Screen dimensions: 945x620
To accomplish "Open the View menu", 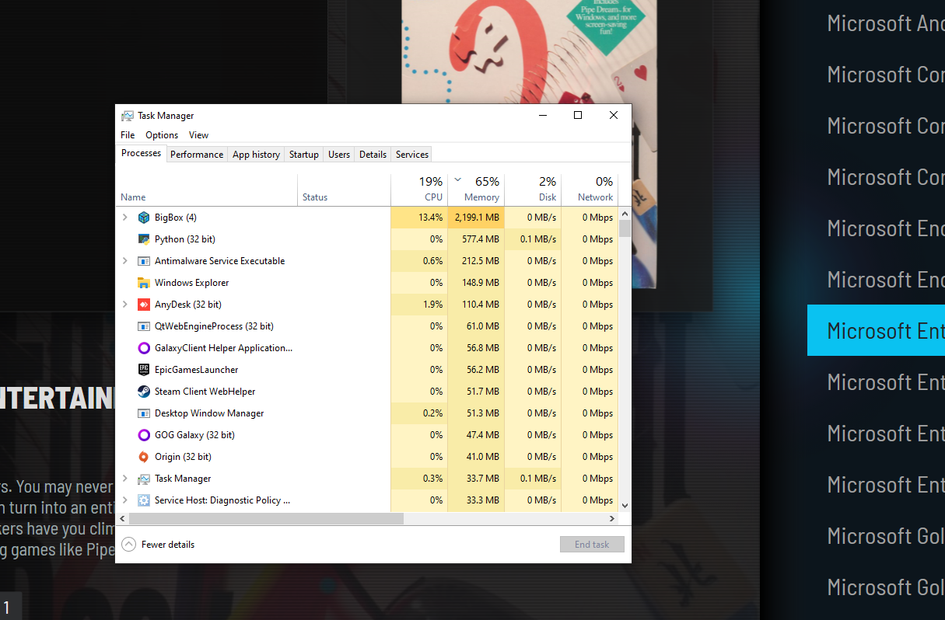I will click(198, 135).
